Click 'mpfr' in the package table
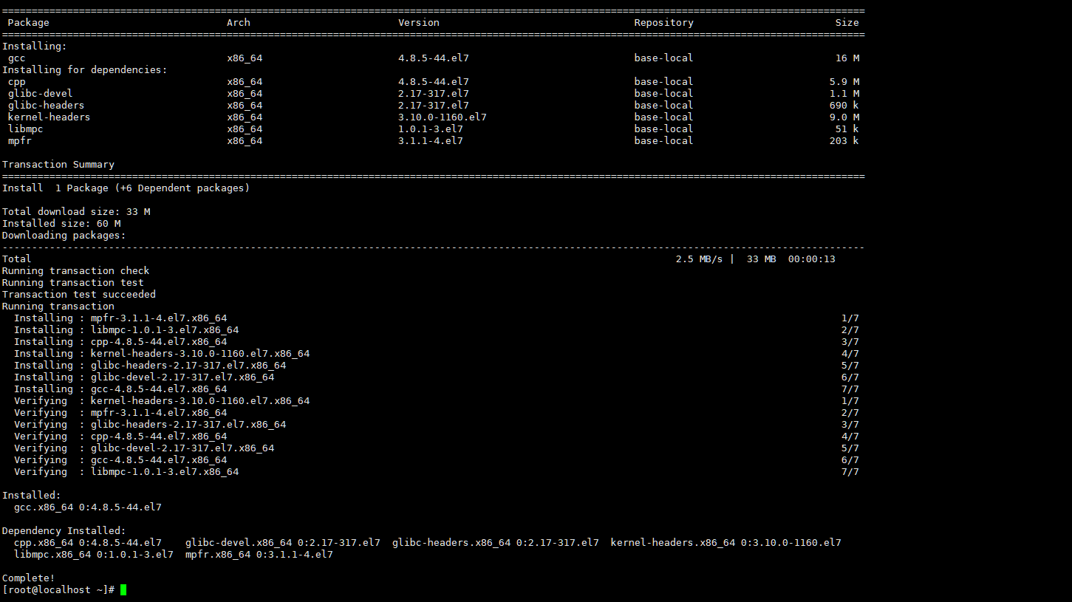This screenshot has width=1072, height=602. pyautogui.click(x=20, y=140)
